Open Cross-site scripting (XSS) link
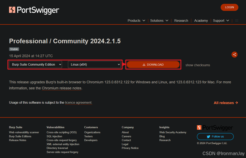Image resolution: width=246 pixels, height=158 pixels. pos(62,132)
